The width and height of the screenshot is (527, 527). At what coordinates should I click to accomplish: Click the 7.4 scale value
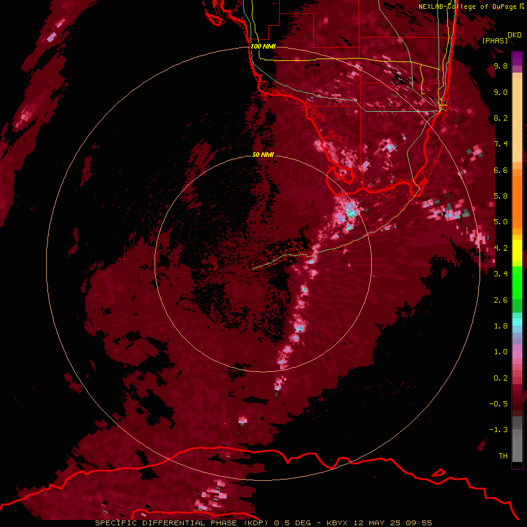[501, 144]
